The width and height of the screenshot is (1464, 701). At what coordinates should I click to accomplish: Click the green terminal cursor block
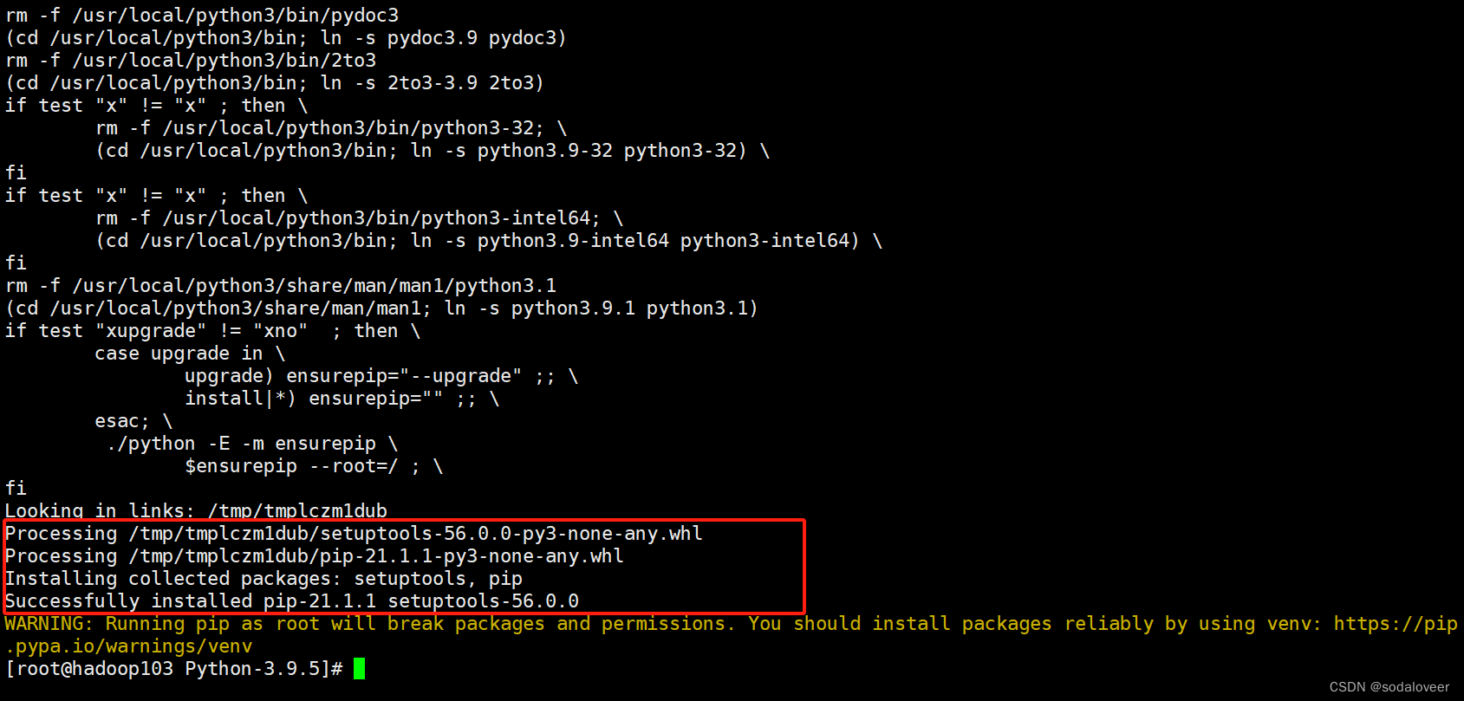[360, 668]
